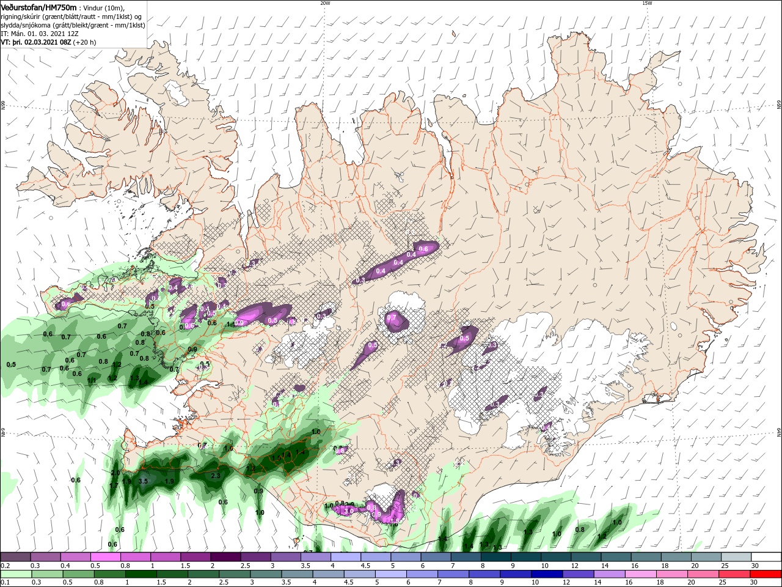Click the 15W longitude label
This screenshot has width=782, height=587.
pyautogui.click(x=647, y=3)
